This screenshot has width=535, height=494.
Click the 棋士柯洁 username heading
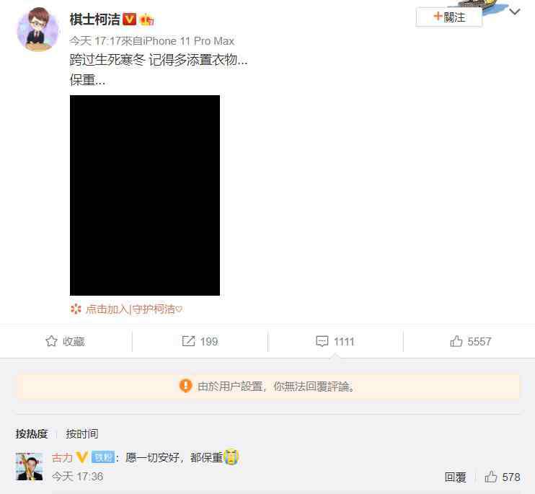point(95,19)
